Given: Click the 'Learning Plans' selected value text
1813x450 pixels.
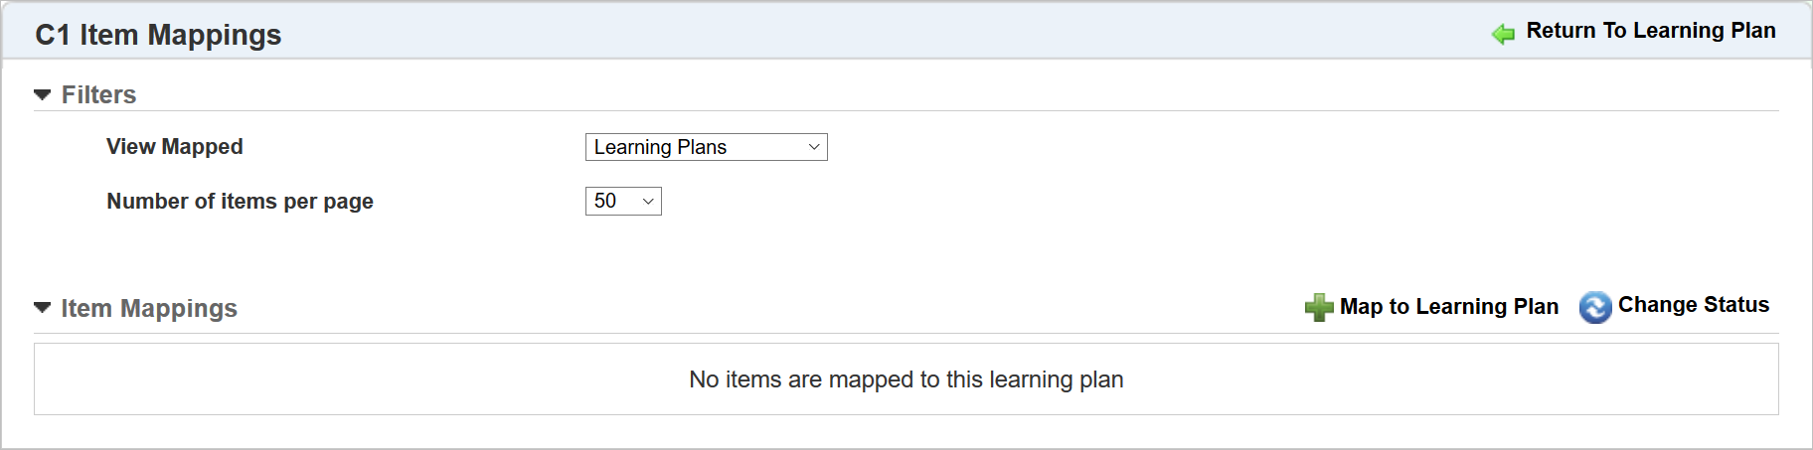Looking at the screenshot, I should click(x=660, y=147).
